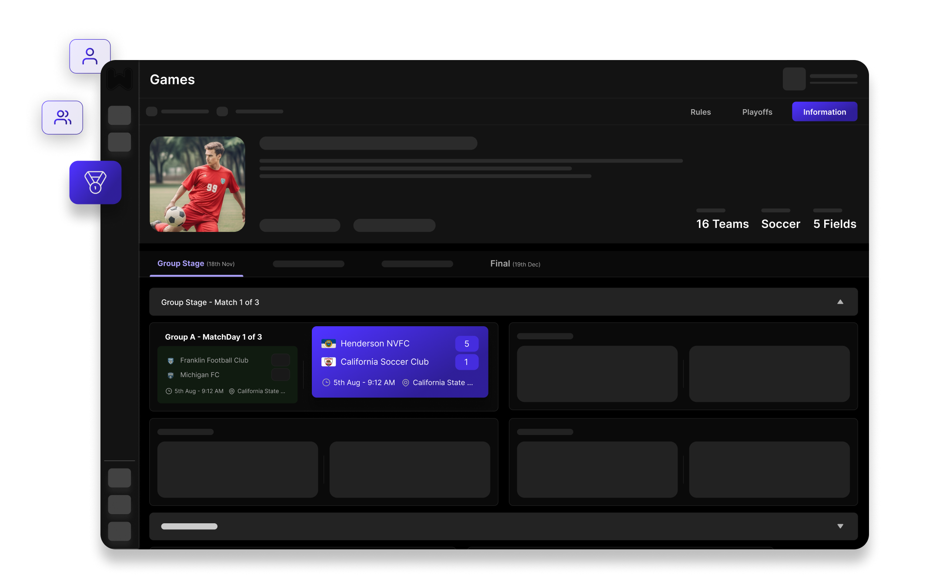Click the W logo in the sidebar

(x=119, y=79)
